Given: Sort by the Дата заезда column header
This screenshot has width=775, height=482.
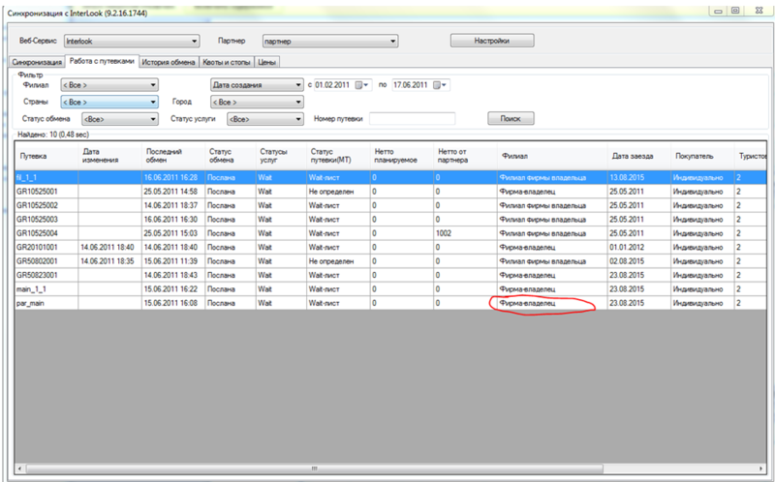Looking at the screenshot, I should [634, 155].
